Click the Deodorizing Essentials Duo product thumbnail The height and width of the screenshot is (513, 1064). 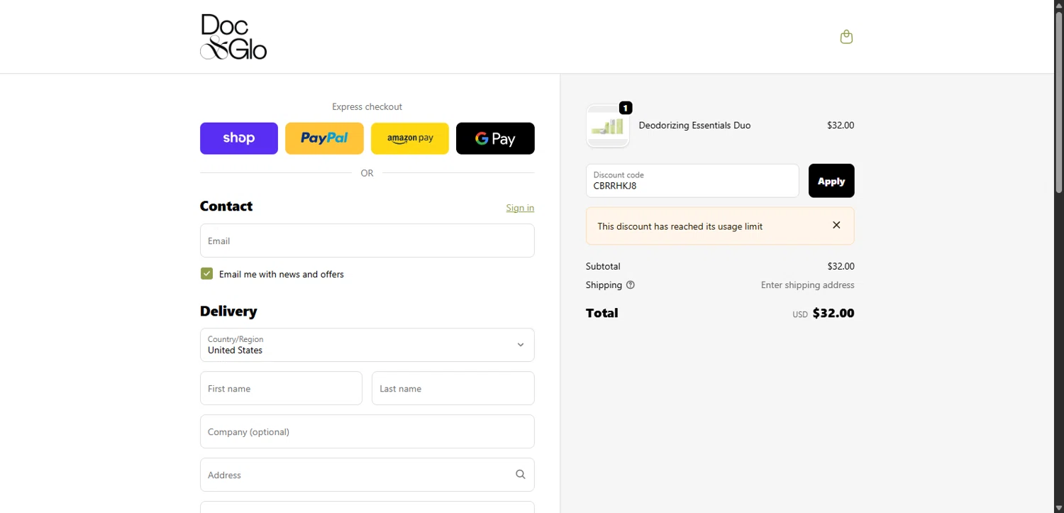click(x=608, y=126)
